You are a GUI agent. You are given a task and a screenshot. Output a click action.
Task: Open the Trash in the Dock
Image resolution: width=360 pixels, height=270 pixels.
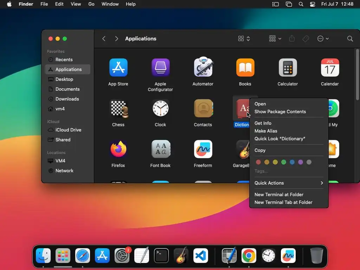point(317,256)
